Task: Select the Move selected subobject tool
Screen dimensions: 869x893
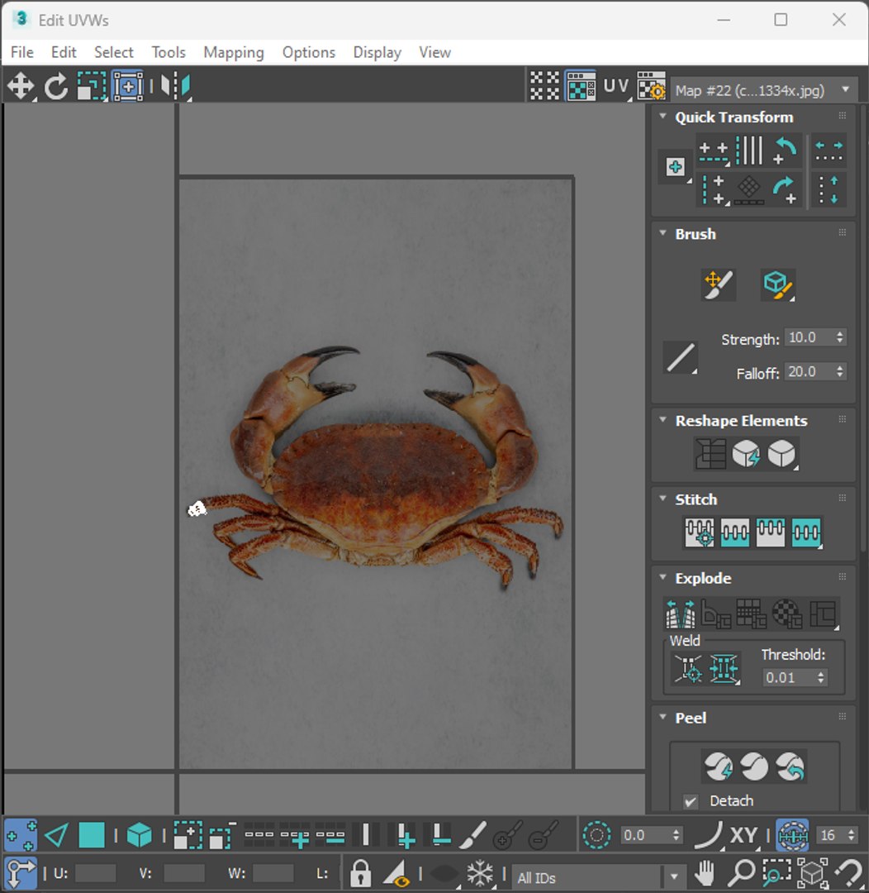Action: pos(21,87)
